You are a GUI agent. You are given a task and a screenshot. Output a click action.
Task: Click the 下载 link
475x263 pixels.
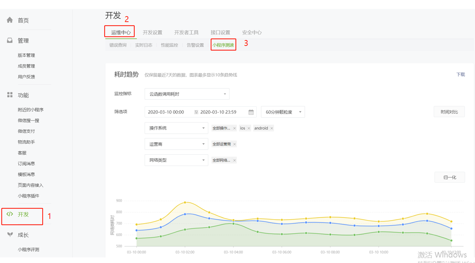(460, 75)
